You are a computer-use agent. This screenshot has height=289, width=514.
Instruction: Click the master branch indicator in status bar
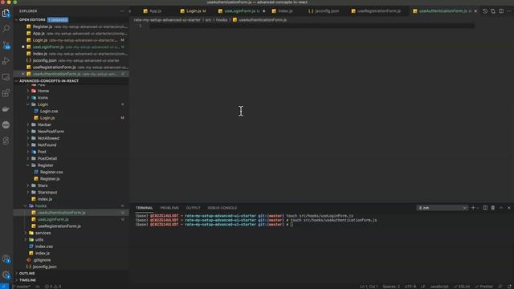[22, 287]
